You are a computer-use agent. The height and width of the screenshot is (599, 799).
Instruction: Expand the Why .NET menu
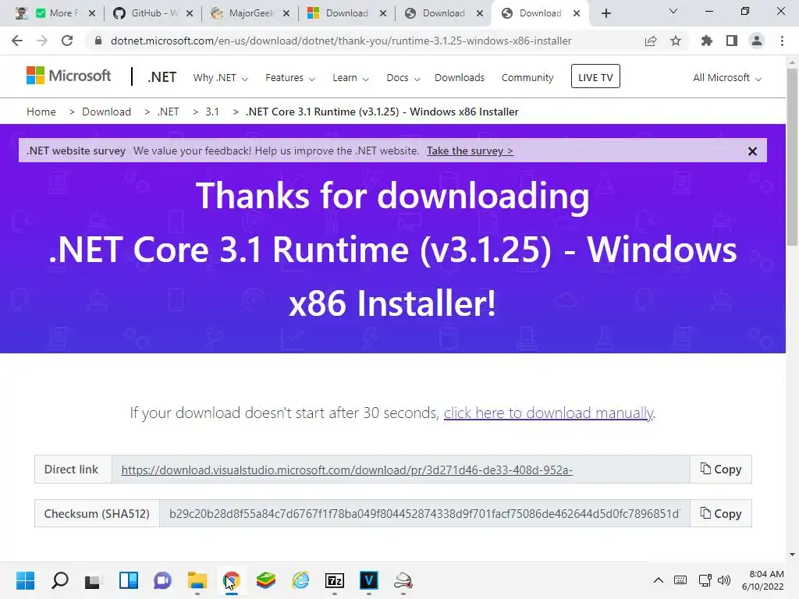coord(220,78)
